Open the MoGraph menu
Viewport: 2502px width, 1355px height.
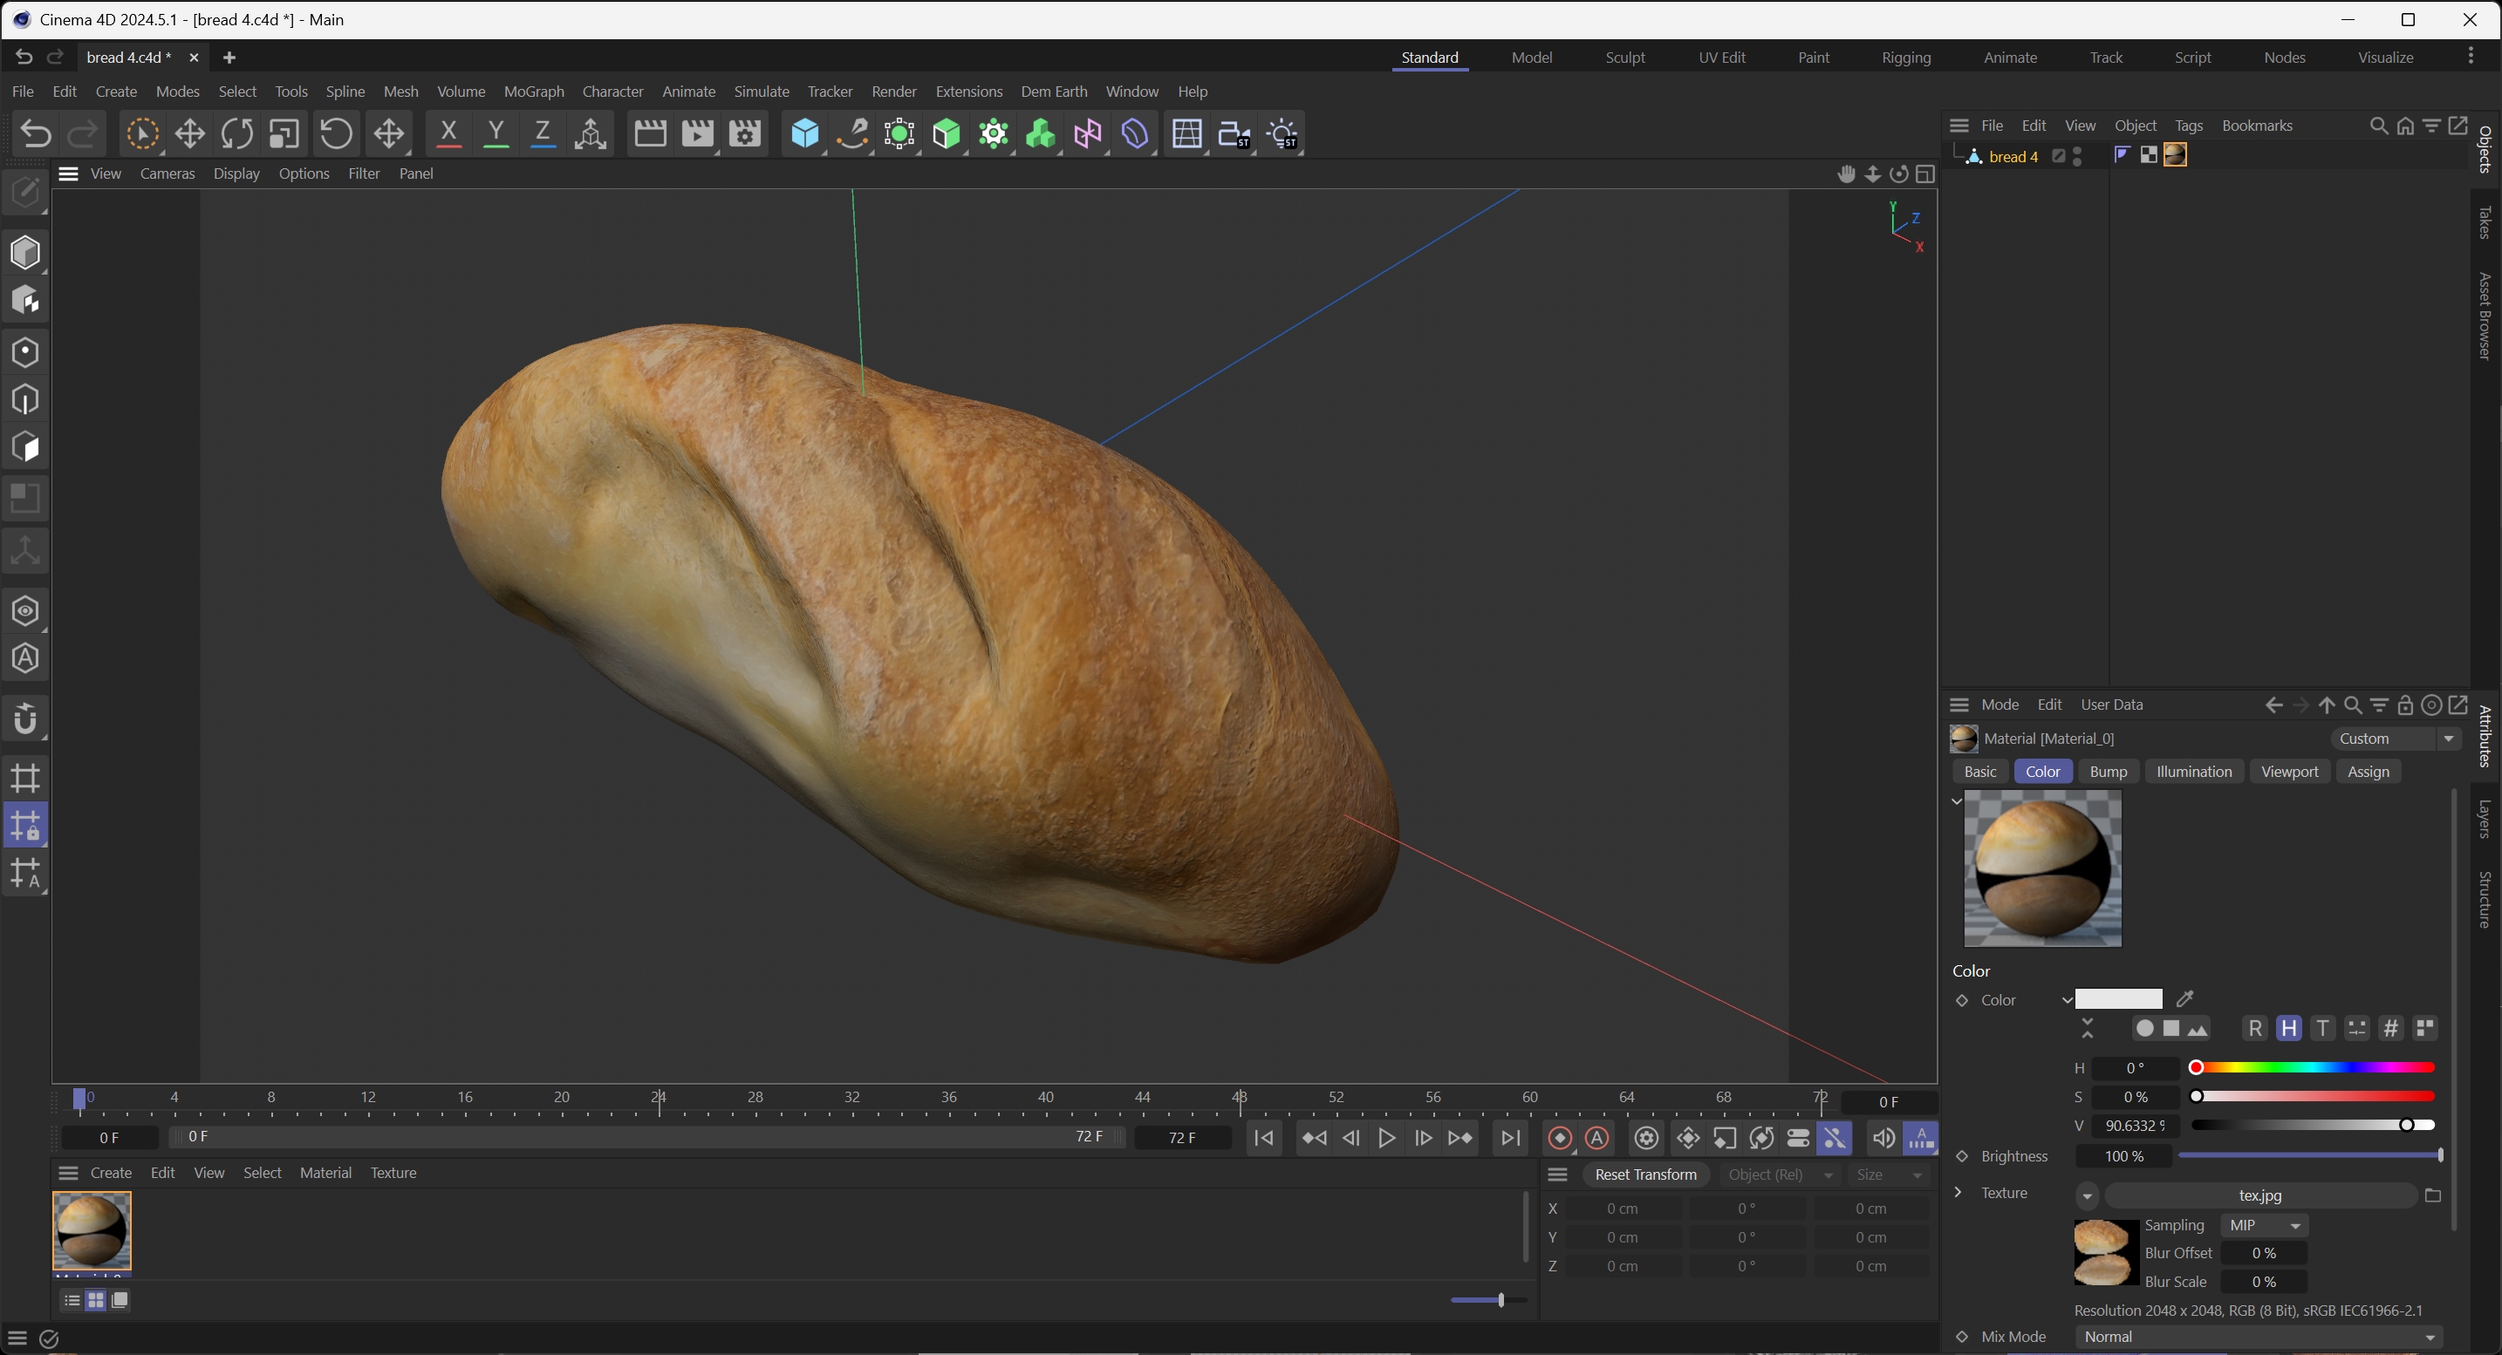pyautogui.click(x=533, y=92)
